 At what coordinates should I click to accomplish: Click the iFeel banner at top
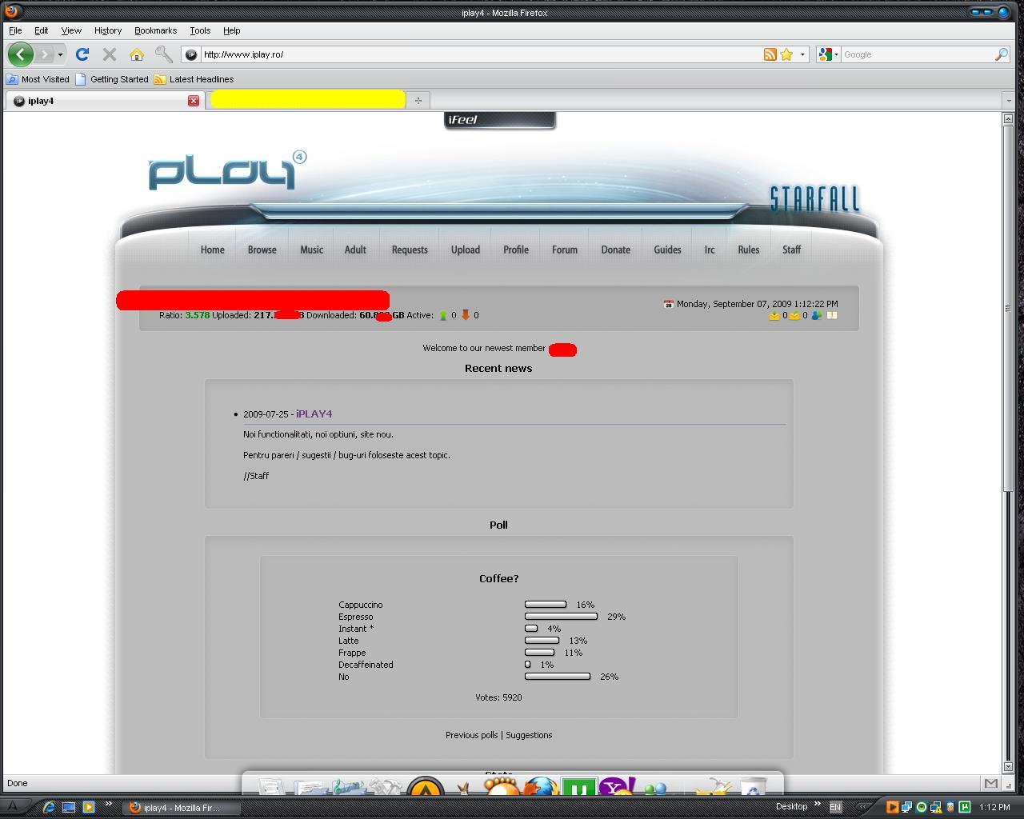pos(500,120)
